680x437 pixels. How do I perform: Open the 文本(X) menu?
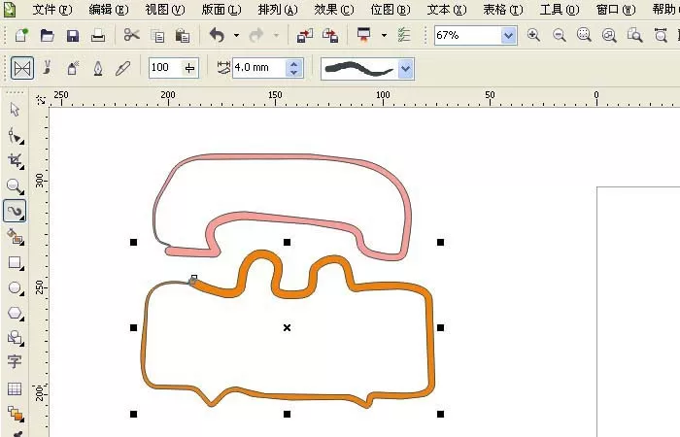click(x=447, y=9)
